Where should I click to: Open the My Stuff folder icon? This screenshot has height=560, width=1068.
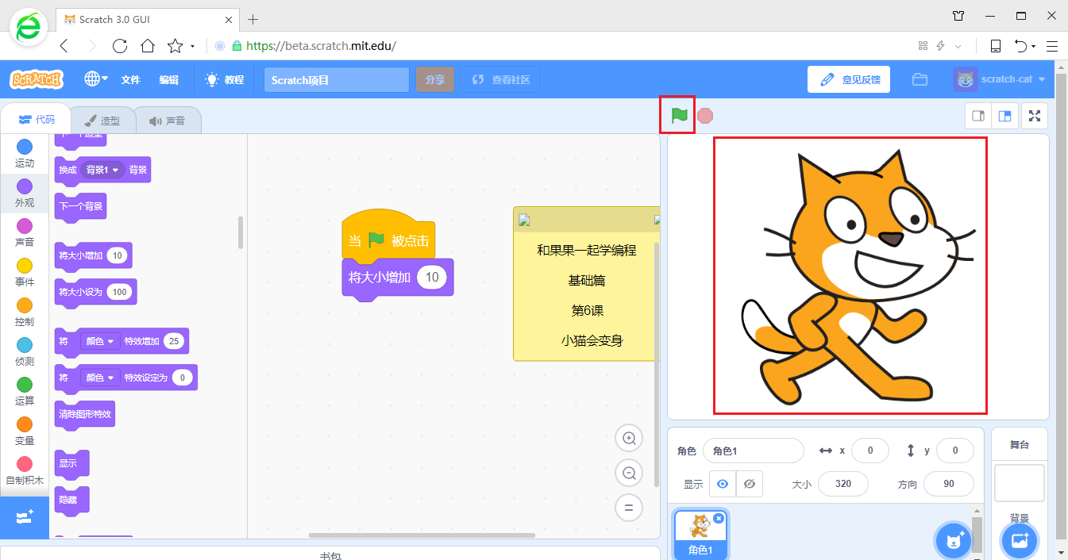tap(920, 79)
